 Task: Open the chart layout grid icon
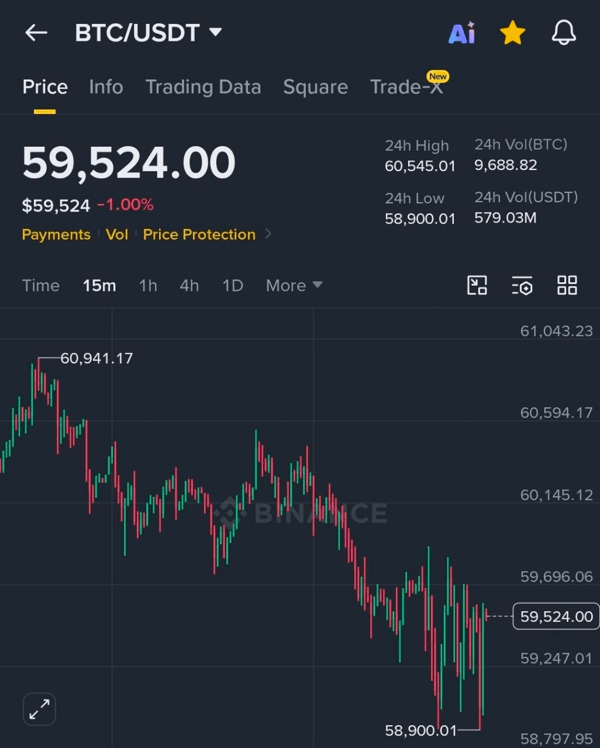click(567, 285)
